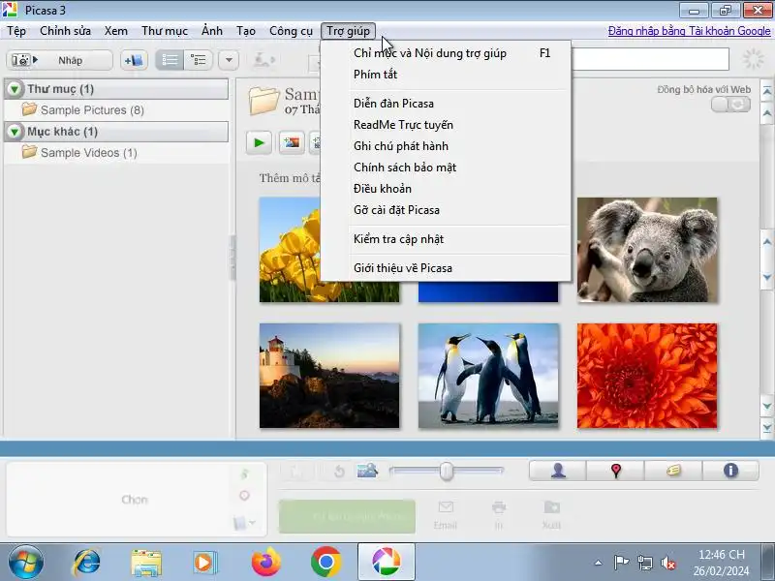Click the edit in picture viewer icon

point(367,471)
